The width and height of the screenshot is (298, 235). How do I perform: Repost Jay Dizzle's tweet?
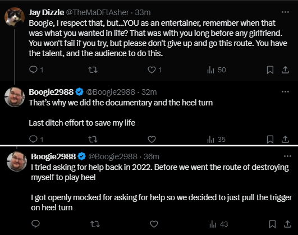[x=93, y=70]
